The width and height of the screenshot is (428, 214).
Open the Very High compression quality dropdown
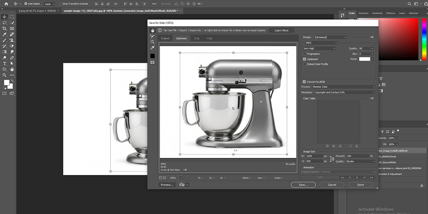[x=319, y=48]
